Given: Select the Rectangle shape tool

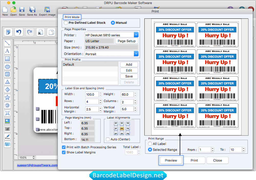Looking at the screenshot, I should click(x=7, y=59).
